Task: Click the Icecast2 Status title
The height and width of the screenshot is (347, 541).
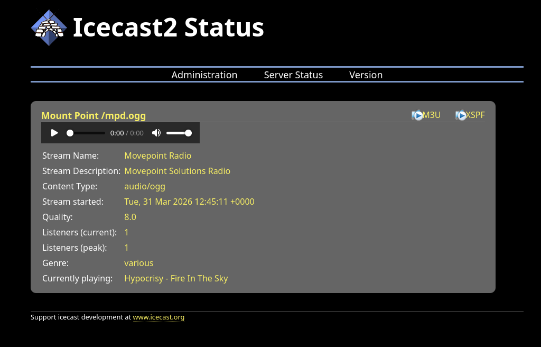Action: 169,28
